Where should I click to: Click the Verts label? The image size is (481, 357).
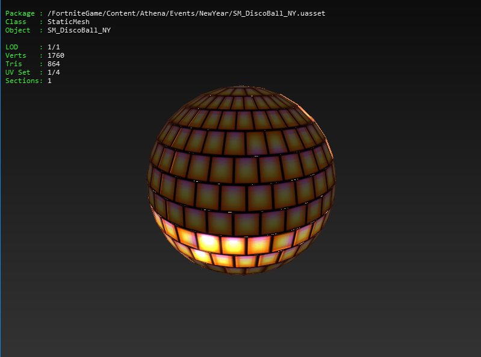coord(16,55)
